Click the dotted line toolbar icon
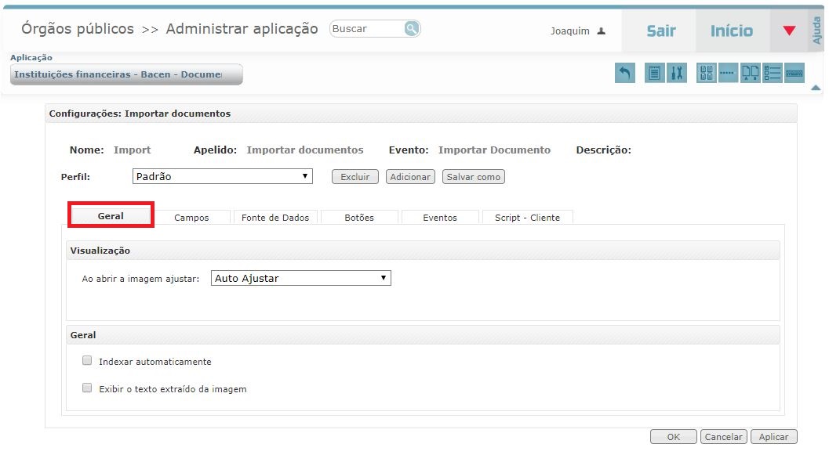This screenshot has width=829, height=451. pyautogui.click(x=728, y=73)
